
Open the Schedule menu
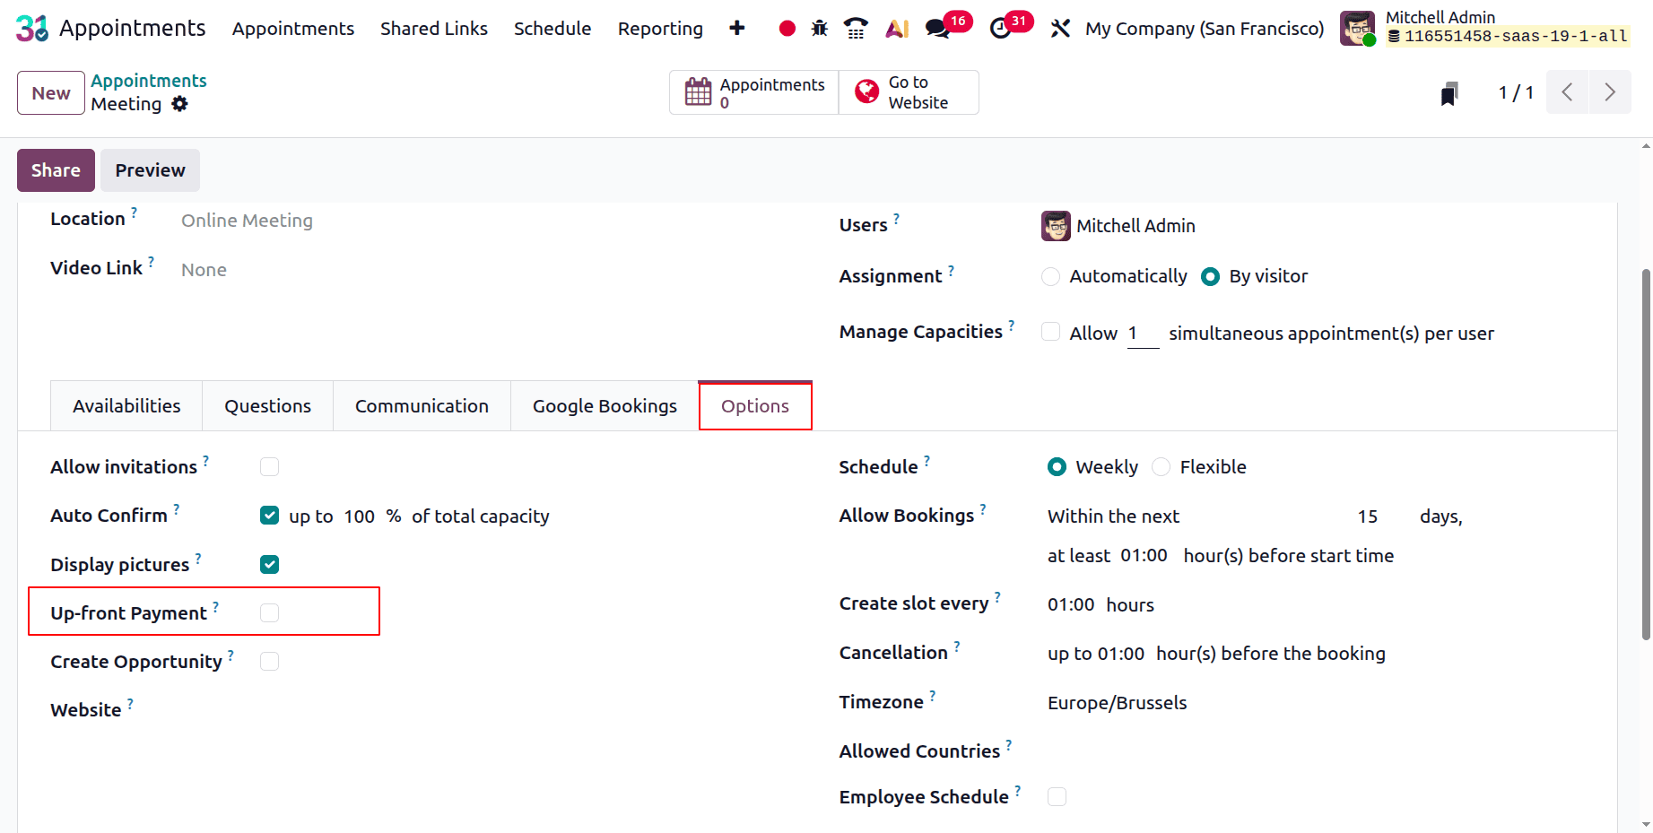pos(552,29)
